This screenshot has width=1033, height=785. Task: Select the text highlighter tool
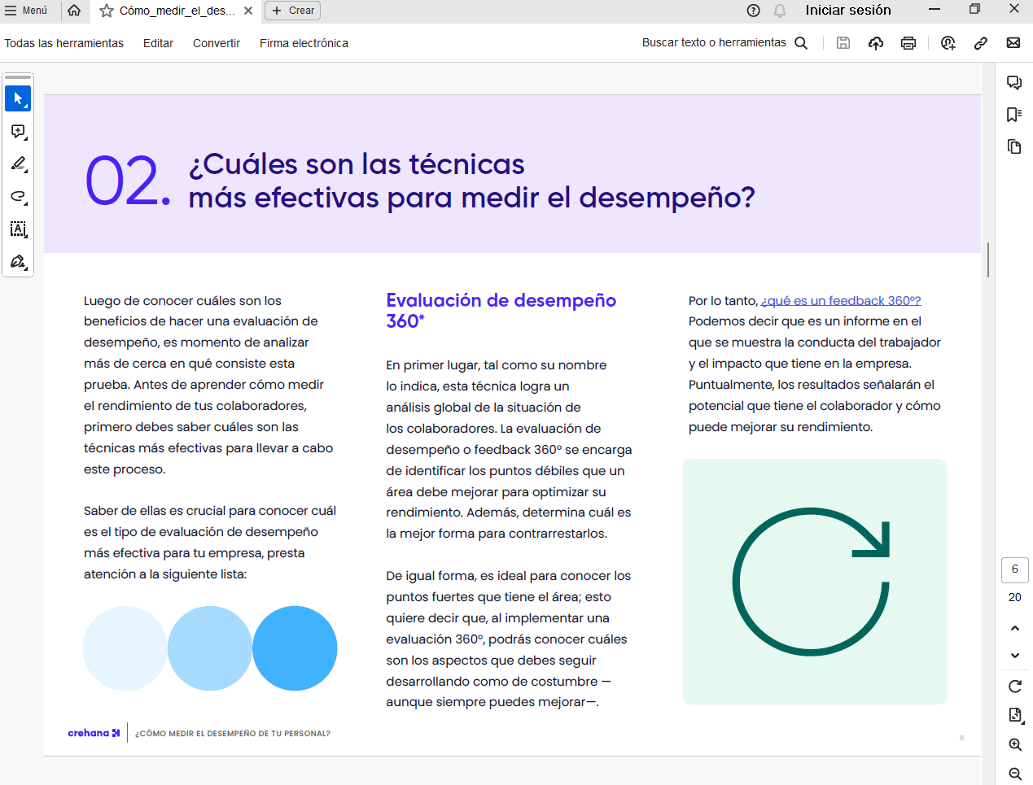pyautogui.click(x=17, y=164)
